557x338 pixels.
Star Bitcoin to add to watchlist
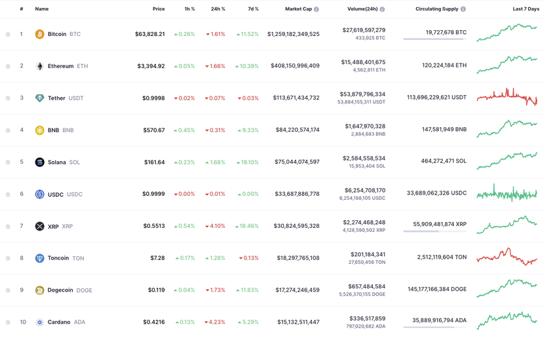tap(8, 34)
